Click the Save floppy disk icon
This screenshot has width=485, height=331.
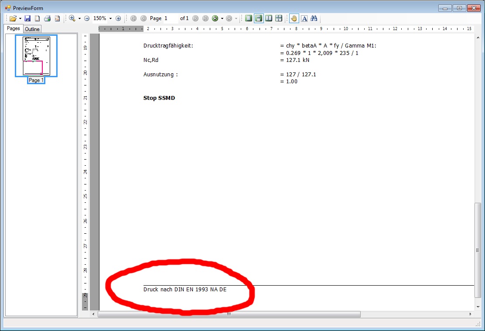27,18
